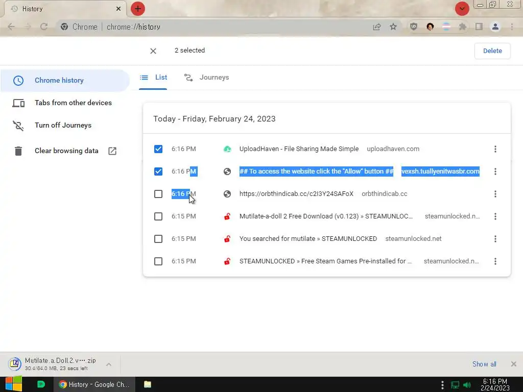Open more actions for STEAMUNLOCKED Free Steam entry
The width and height of the screenshot is (523, 392).
[x=495, y=261]
